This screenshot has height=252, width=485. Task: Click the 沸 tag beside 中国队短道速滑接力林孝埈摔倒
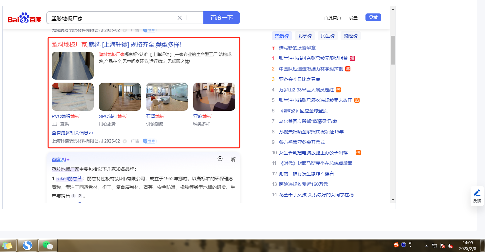pos(348,69)
